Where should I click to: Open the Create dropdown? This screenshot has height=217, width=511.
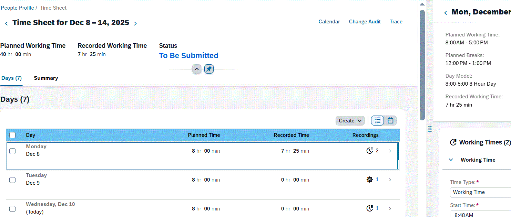tap(350, 121)
